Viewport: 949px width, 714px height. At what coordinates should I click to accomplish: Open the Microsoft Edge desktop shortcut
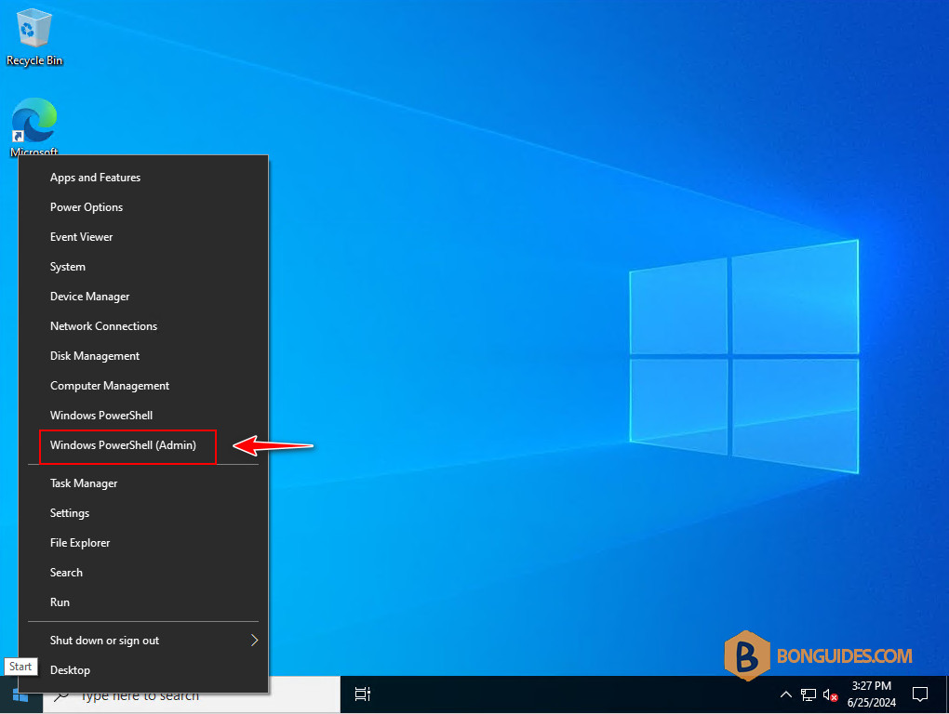click(x=33, y=127)
